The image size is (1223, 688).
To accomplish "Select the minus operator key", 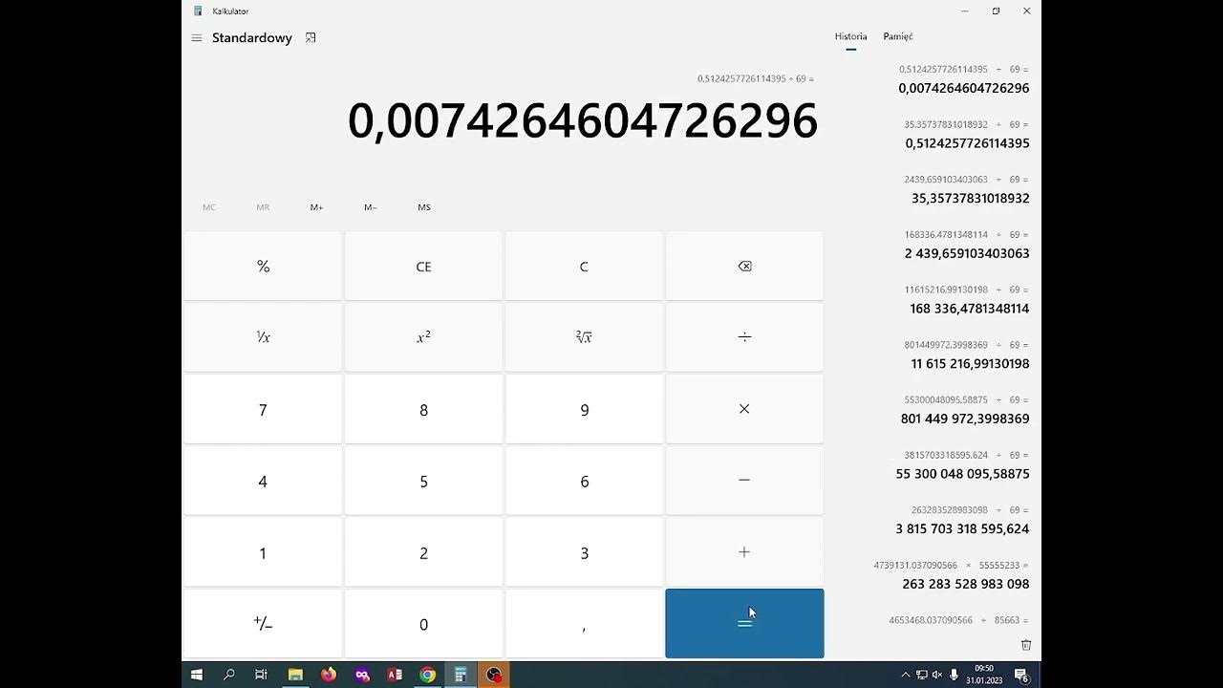I will click(744, 481).
